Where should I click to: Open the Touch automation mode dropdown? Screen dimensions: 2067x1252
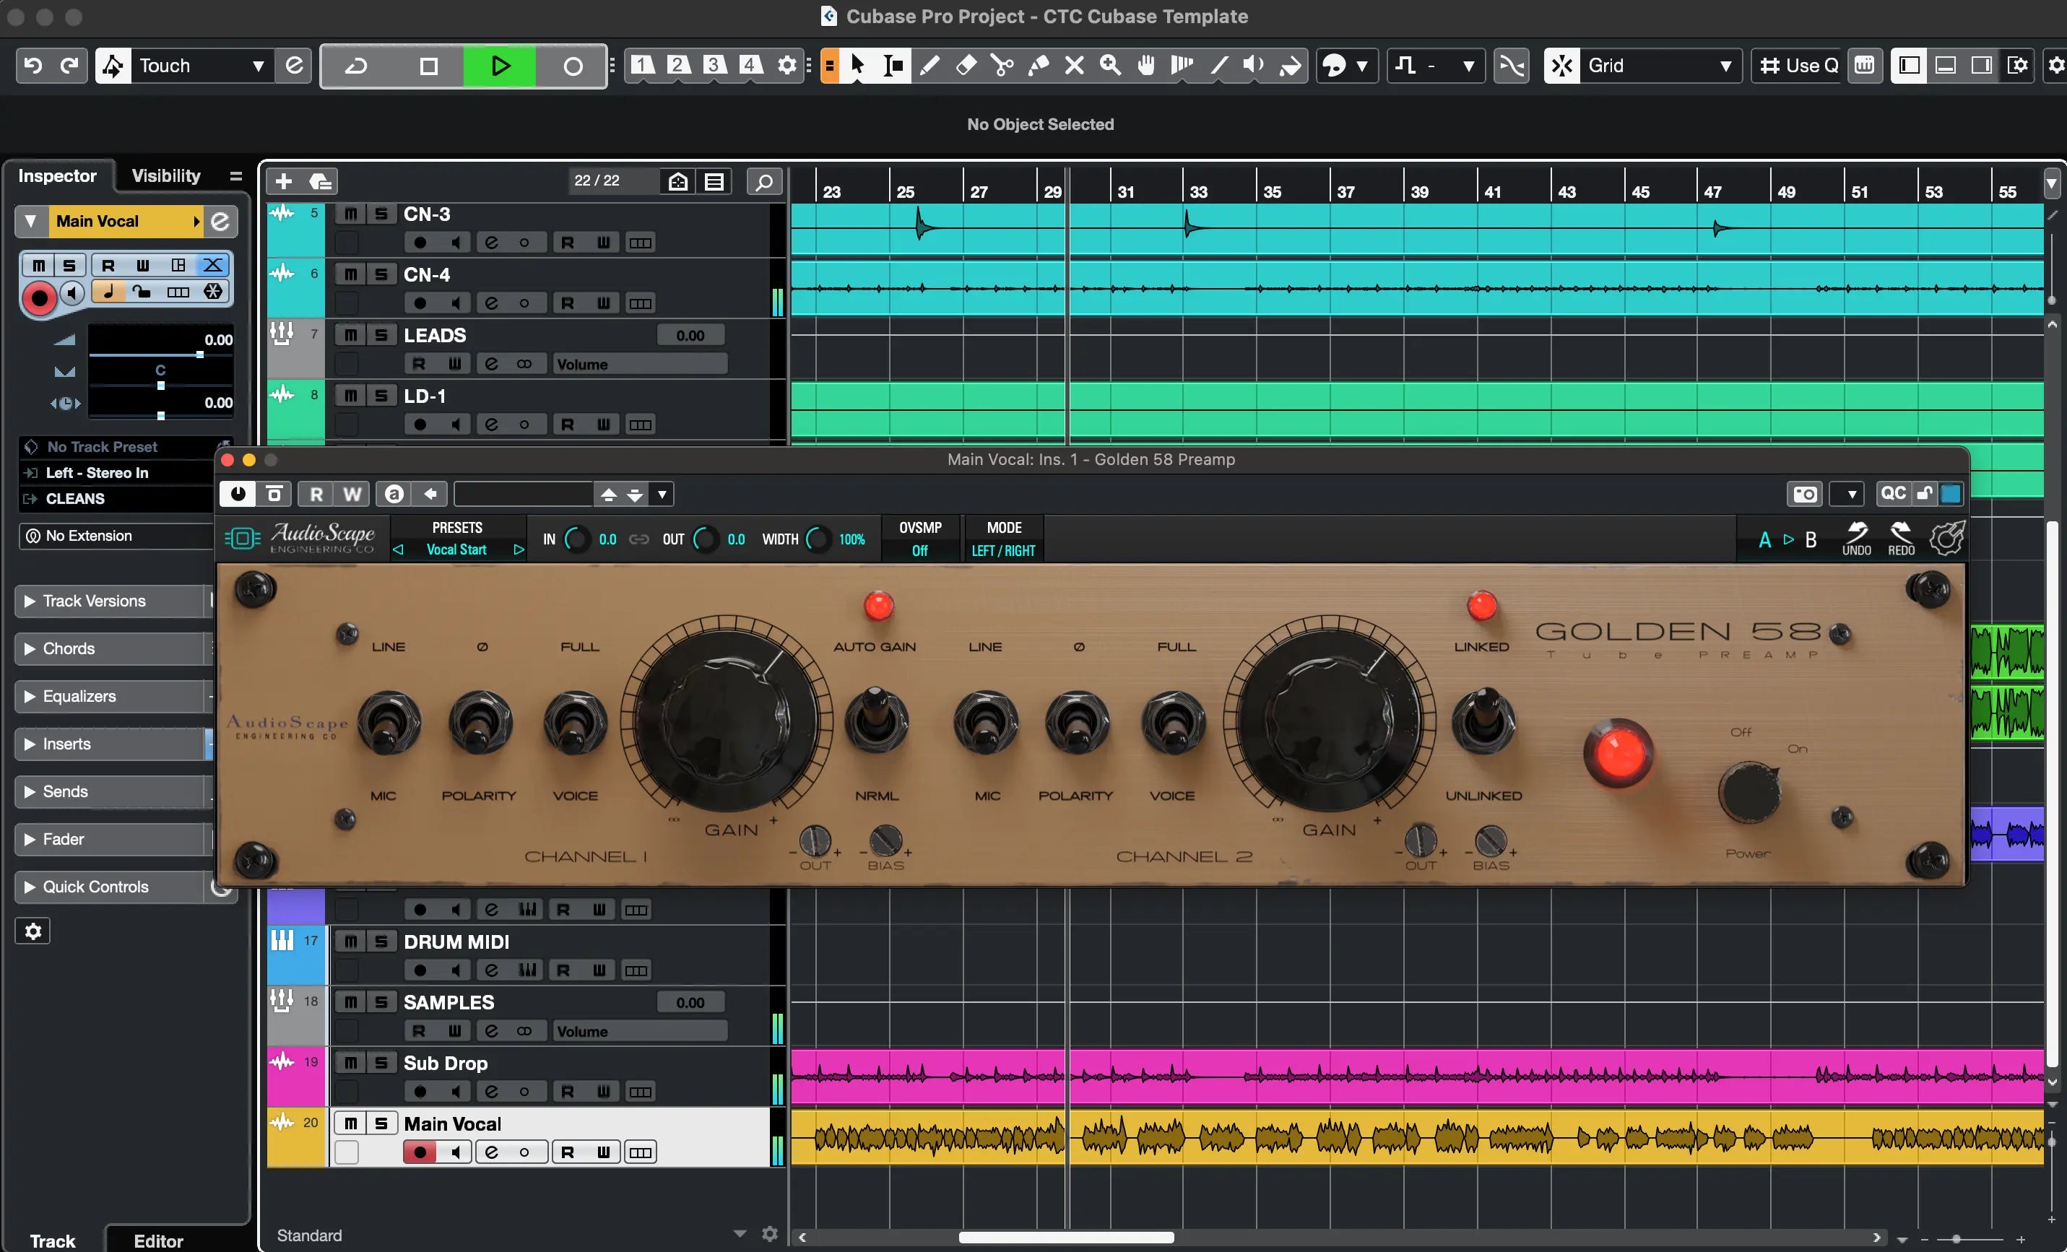pos(259,66)
